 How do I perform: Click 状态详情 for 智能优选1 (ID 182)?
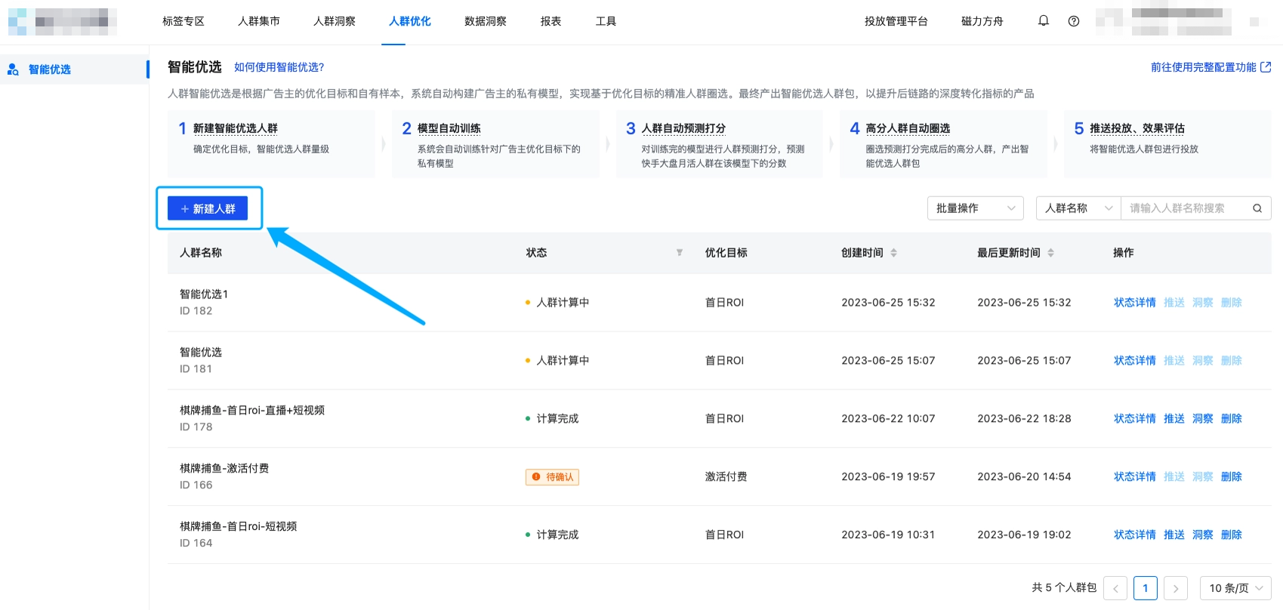tap(1135, 303)
